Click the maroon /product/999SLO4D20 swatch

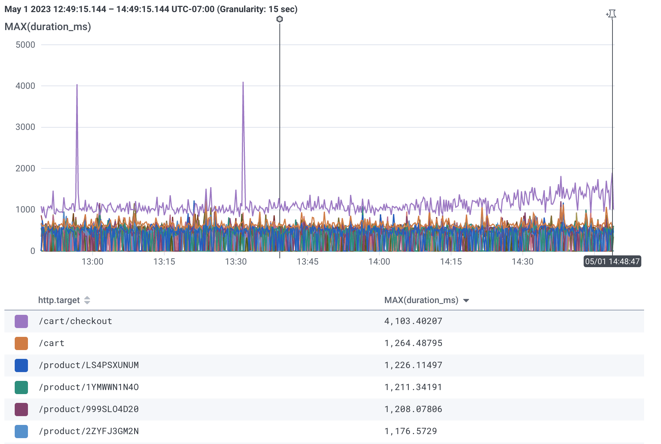click(21, 409)
